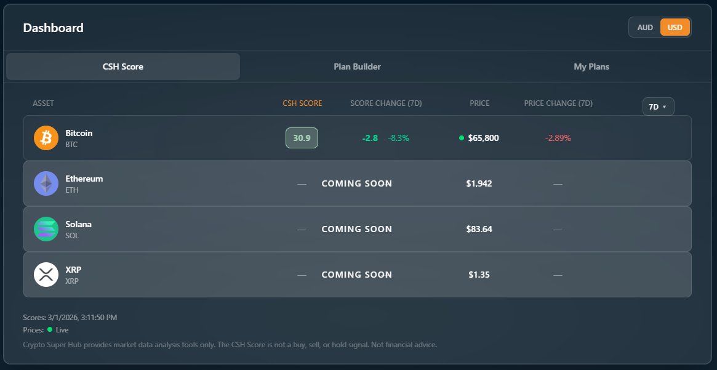
Task: Click the Solana asset name
Action: [x=78, y=224]
